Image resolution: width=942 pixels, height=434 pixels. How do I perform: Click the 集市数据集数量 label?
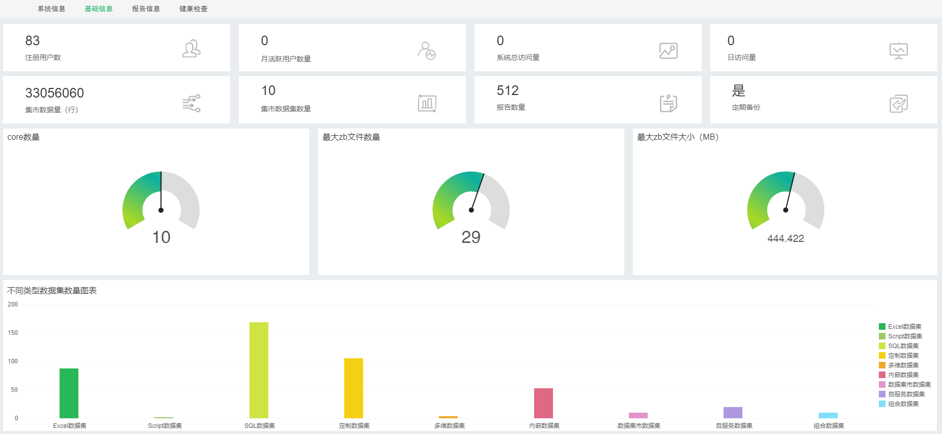(x=286, y=109)
